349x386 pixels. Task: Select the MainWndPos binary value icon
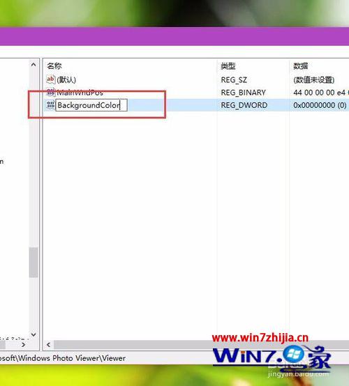pos(50,92)
